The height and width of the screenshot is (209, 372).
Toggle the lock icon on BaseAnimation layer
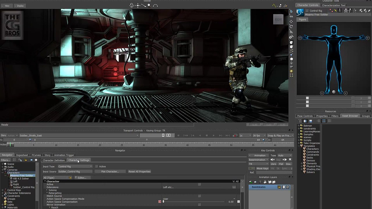pos(279,187)
